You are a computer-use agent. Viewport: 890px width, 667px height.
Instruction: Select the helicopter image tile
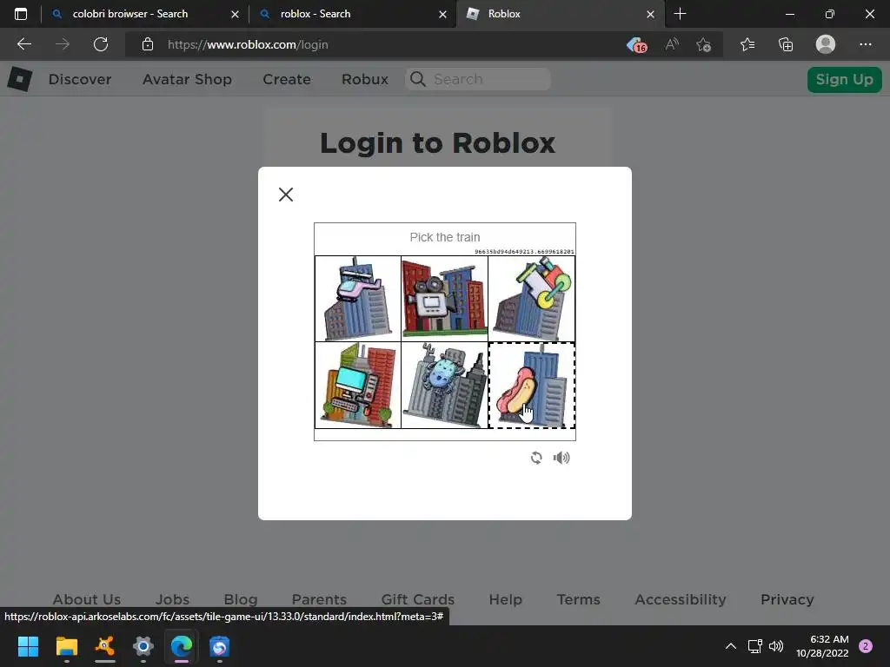pyautogui.click(x=358, y=299)
